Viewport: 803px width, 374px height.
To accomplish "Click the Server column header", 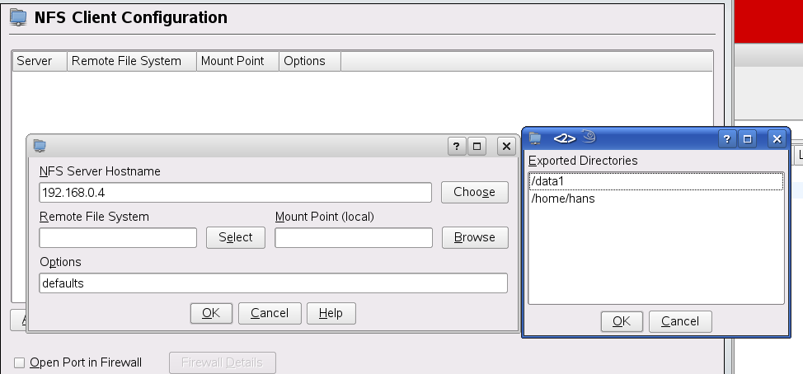I will 40,61.
